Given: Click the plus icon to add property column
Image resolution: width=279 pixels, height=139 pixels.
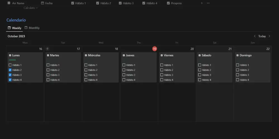Looking at the screenshot, I should pyautogui.click(x=202, y=3).
